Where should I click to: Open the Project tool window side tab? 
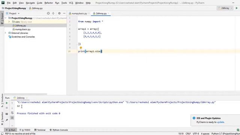(x=2, y=19)
